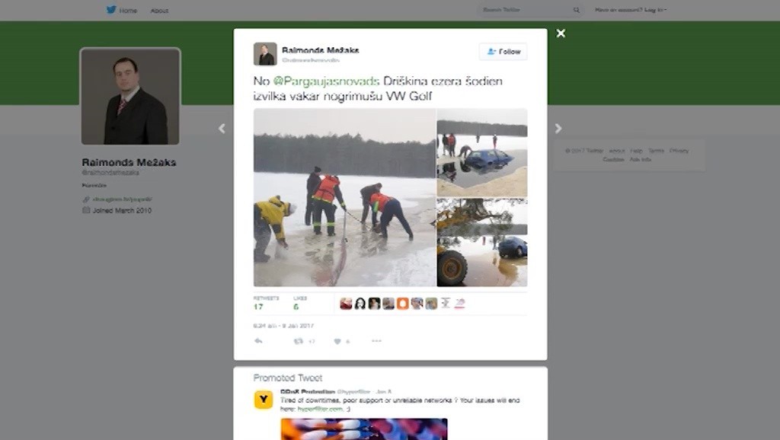Open the Home menu item
The height and width of the screenshot is (440, 780).
[x=128, y=11]
